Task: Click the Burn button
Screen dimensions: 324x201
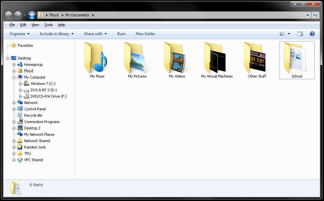Action: (x=121, y=34)
